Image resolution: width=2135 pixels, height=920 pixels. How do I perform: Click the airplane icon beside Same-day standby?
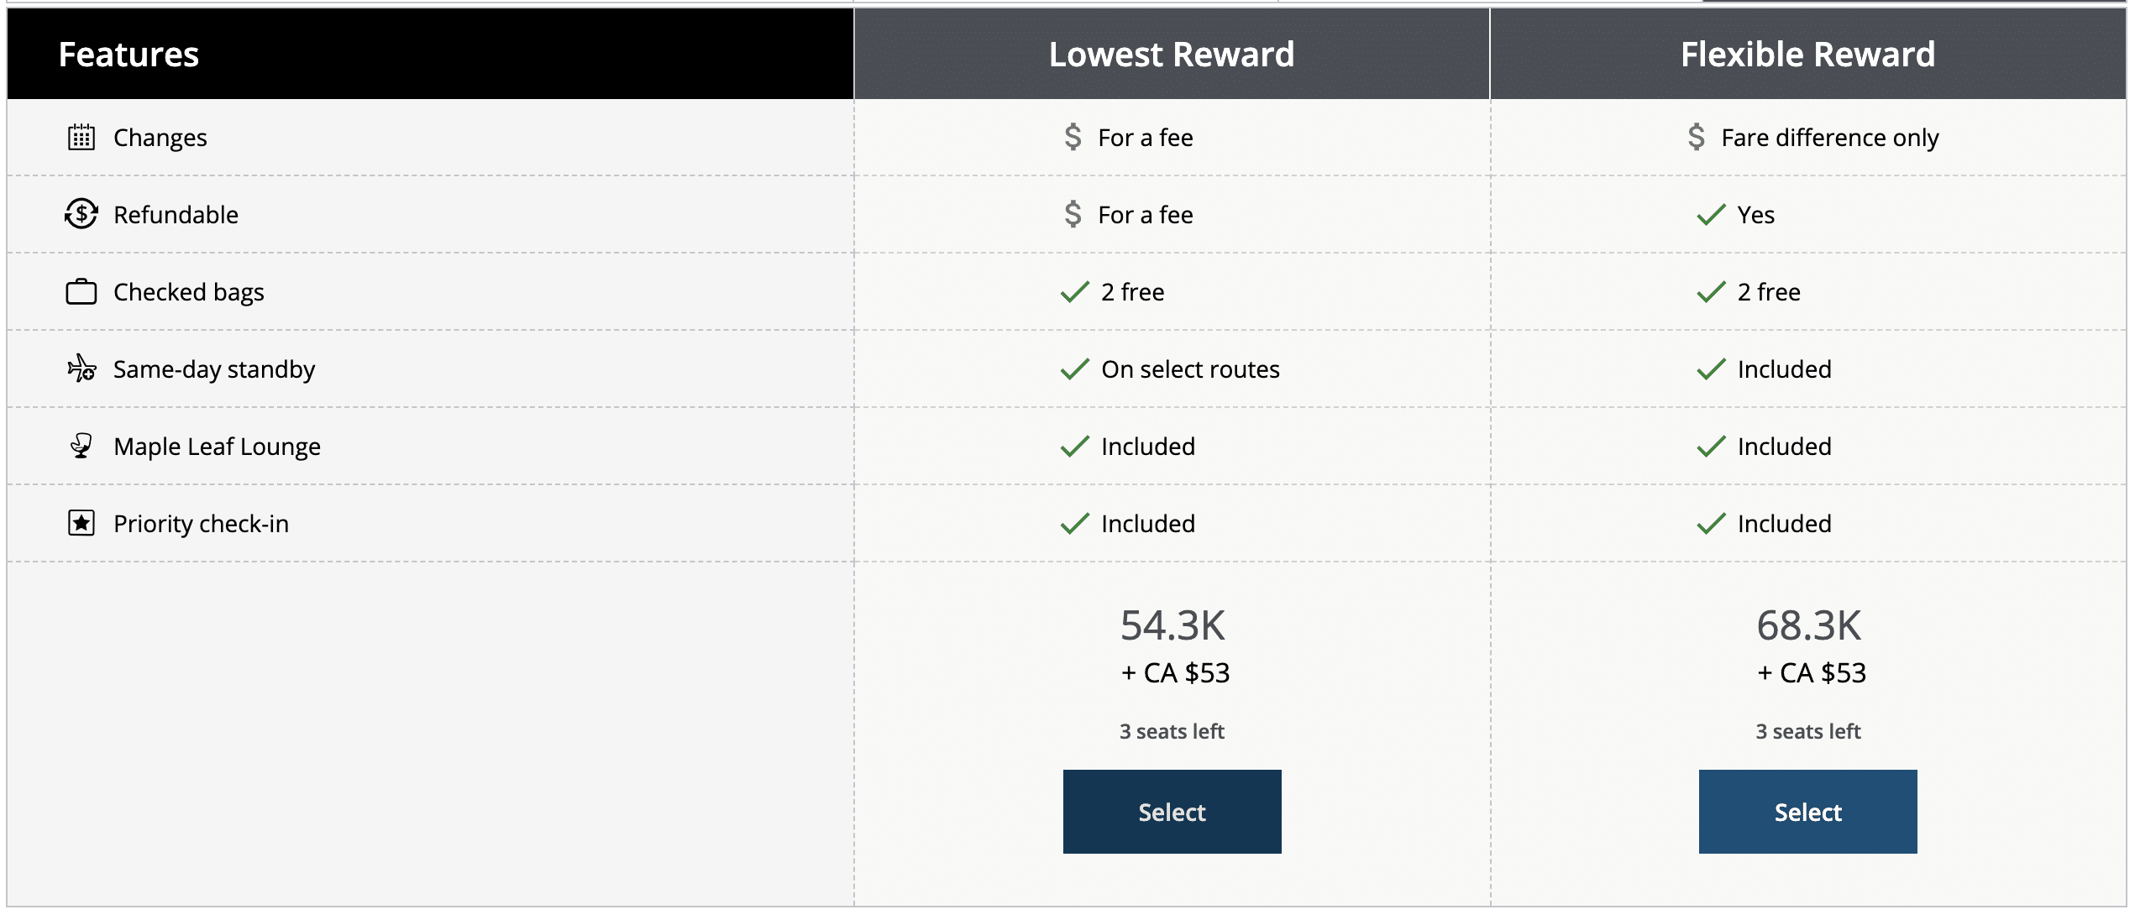tap(81, 369)
